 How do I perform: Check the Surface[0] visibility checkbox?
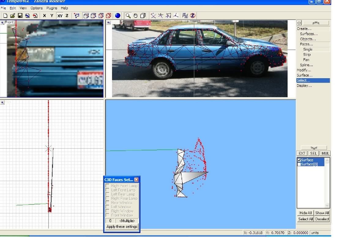click(299, 164)
